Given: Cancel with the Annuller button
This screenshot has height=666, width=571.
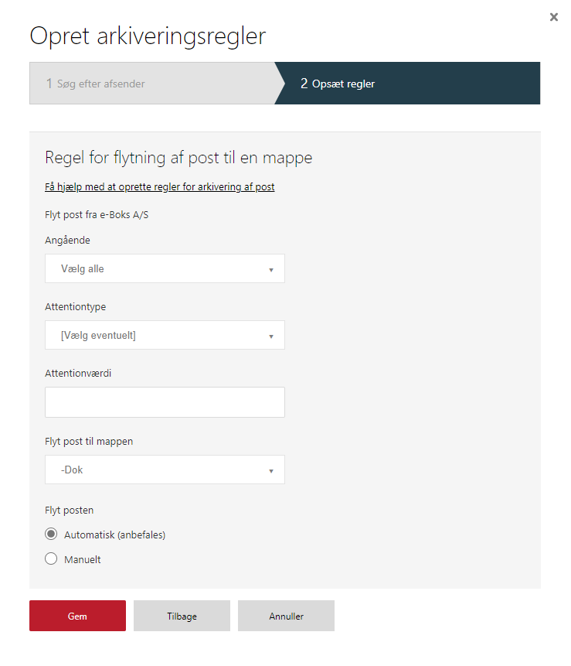Looking at the screenshot, I should coord(286,616).
